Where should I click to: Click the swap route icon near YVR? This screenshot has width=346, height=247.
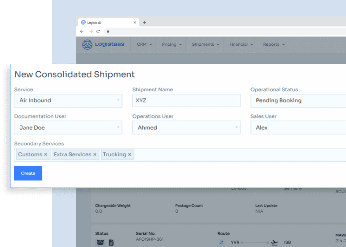(x=221, y=242)
